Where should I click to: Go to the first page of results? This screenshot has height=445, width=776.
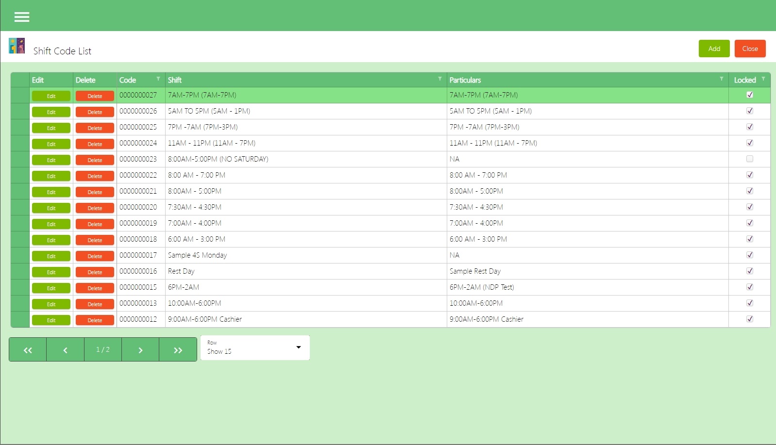[x=28, y=349]
